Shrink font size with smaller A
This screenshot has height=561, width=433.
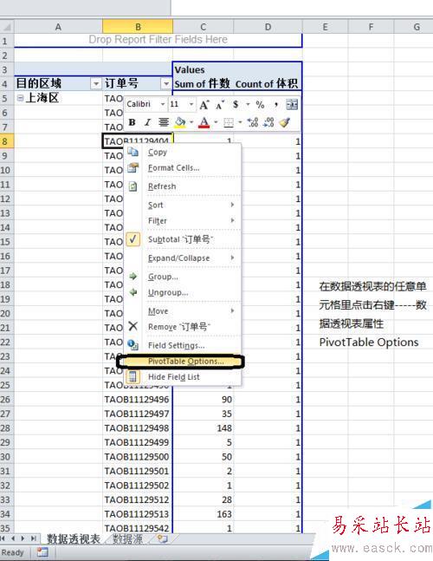pyautogui.click(x=220, y=105)
